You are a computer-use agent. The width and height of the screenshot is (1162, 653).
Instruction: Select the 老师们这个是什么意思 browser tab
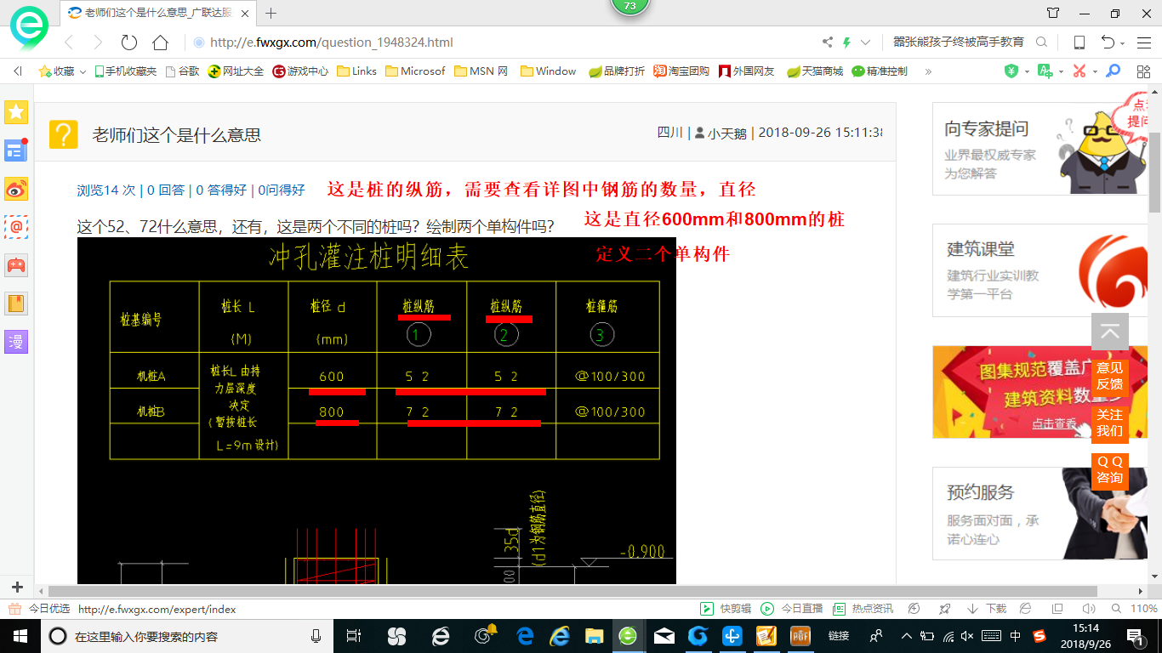(x=159, y=13)
